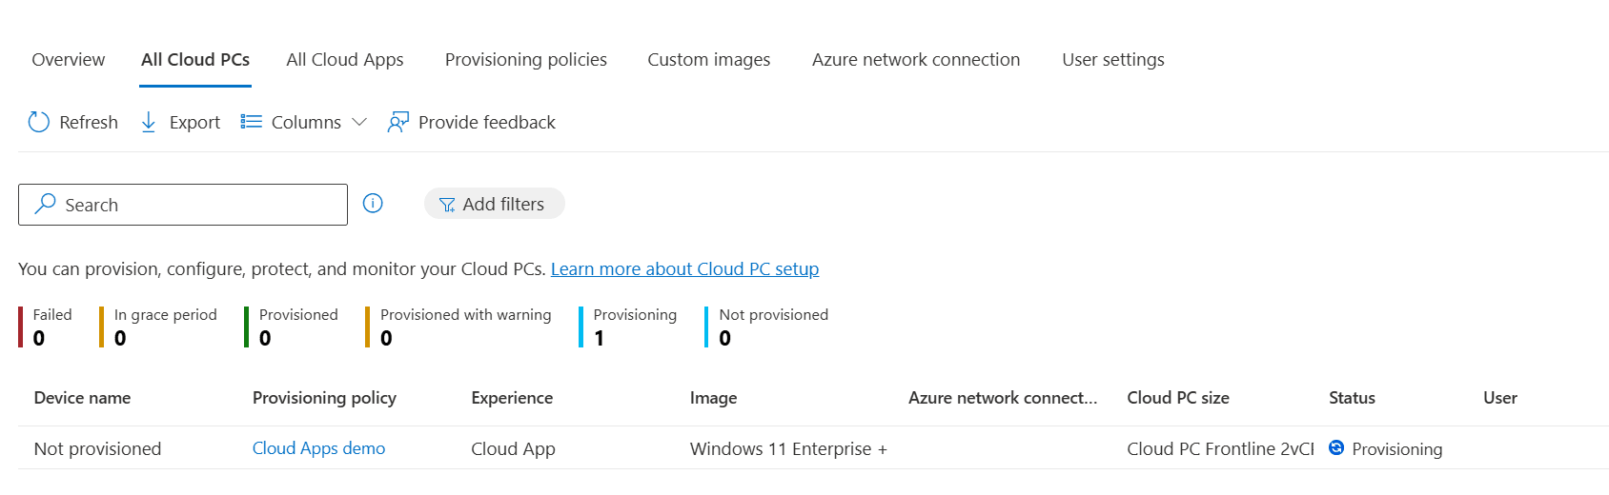Click the Provide feedback person icon
Viewport: 1609px width, 495px height.
pos(397,122)
